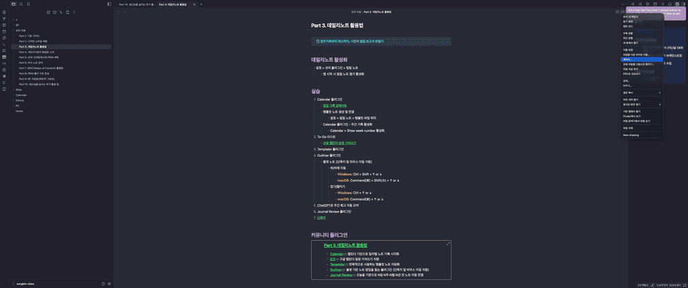Open the Templater link in embed
Screen dimensions: 688x288
point(337,265)
